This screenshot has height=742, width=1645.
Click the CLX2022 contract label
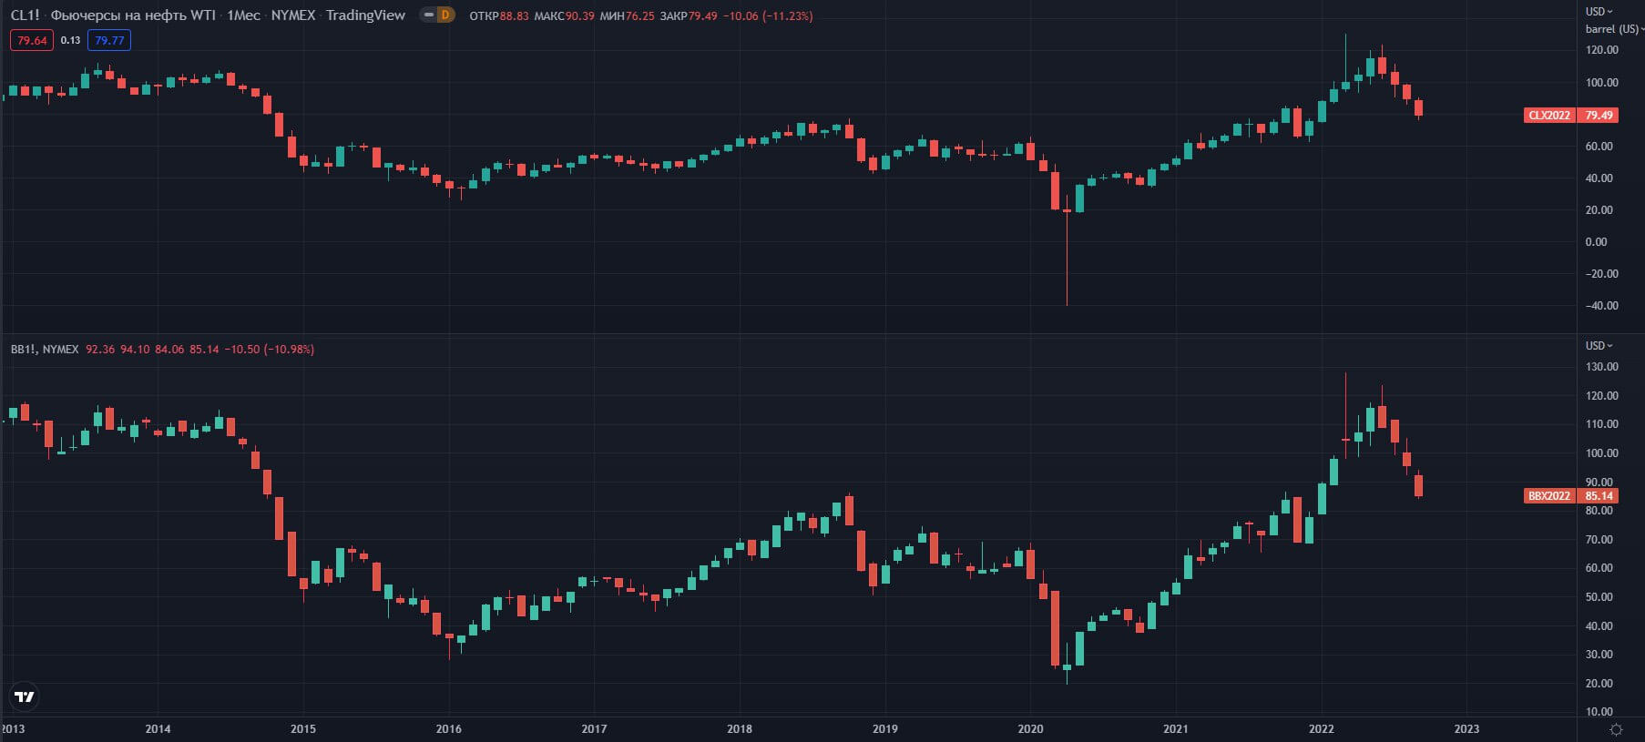(x=1549, y=115)
